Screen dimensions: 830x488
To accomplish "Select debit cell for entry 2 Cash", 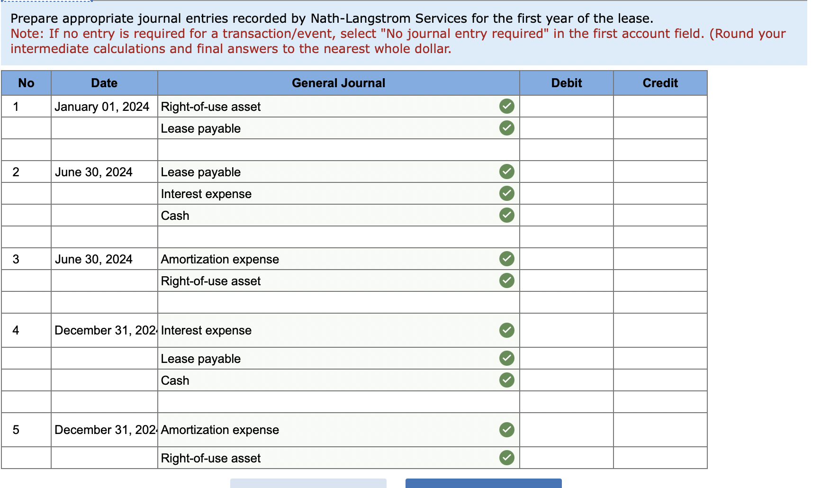I will tap(567, 215).
